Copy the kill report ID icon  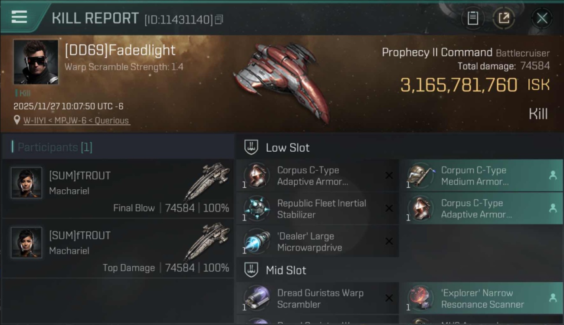[x=219, y=19]
